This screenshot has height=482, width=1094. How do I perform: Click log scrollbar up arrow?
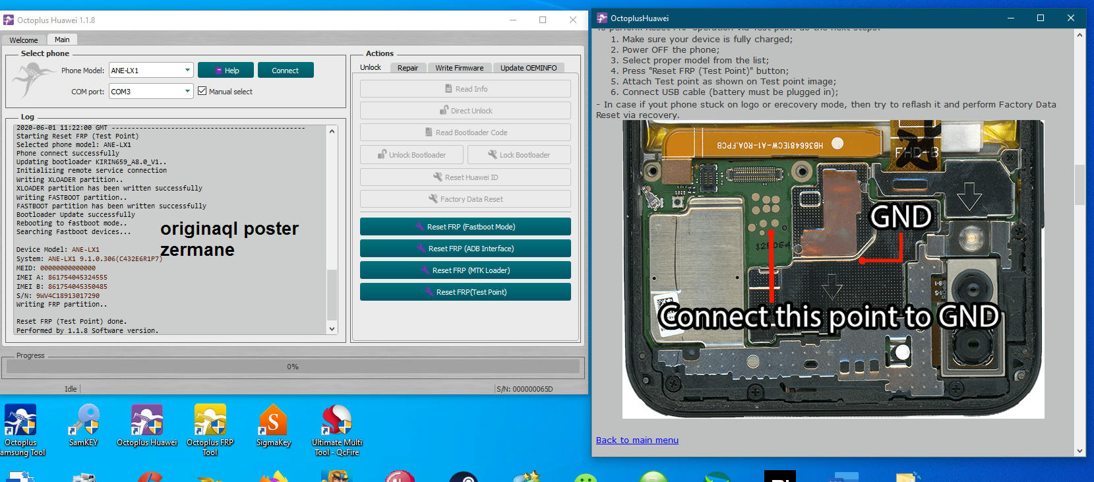(332, 131)
